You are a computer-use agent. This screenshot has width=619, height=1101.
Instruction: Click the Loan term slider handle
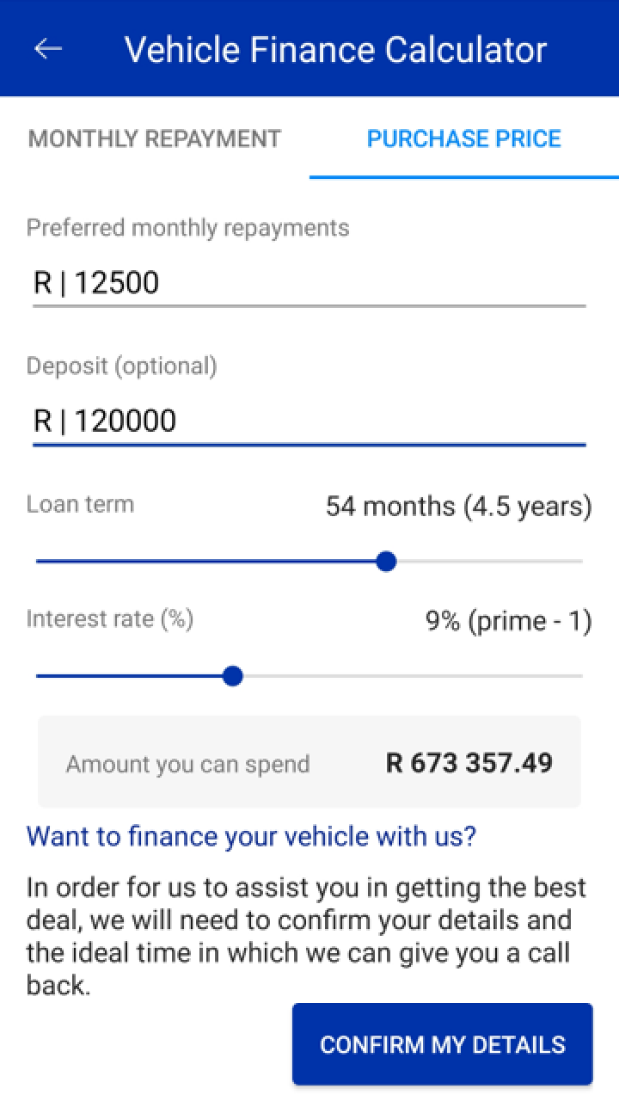pos(386,562)
